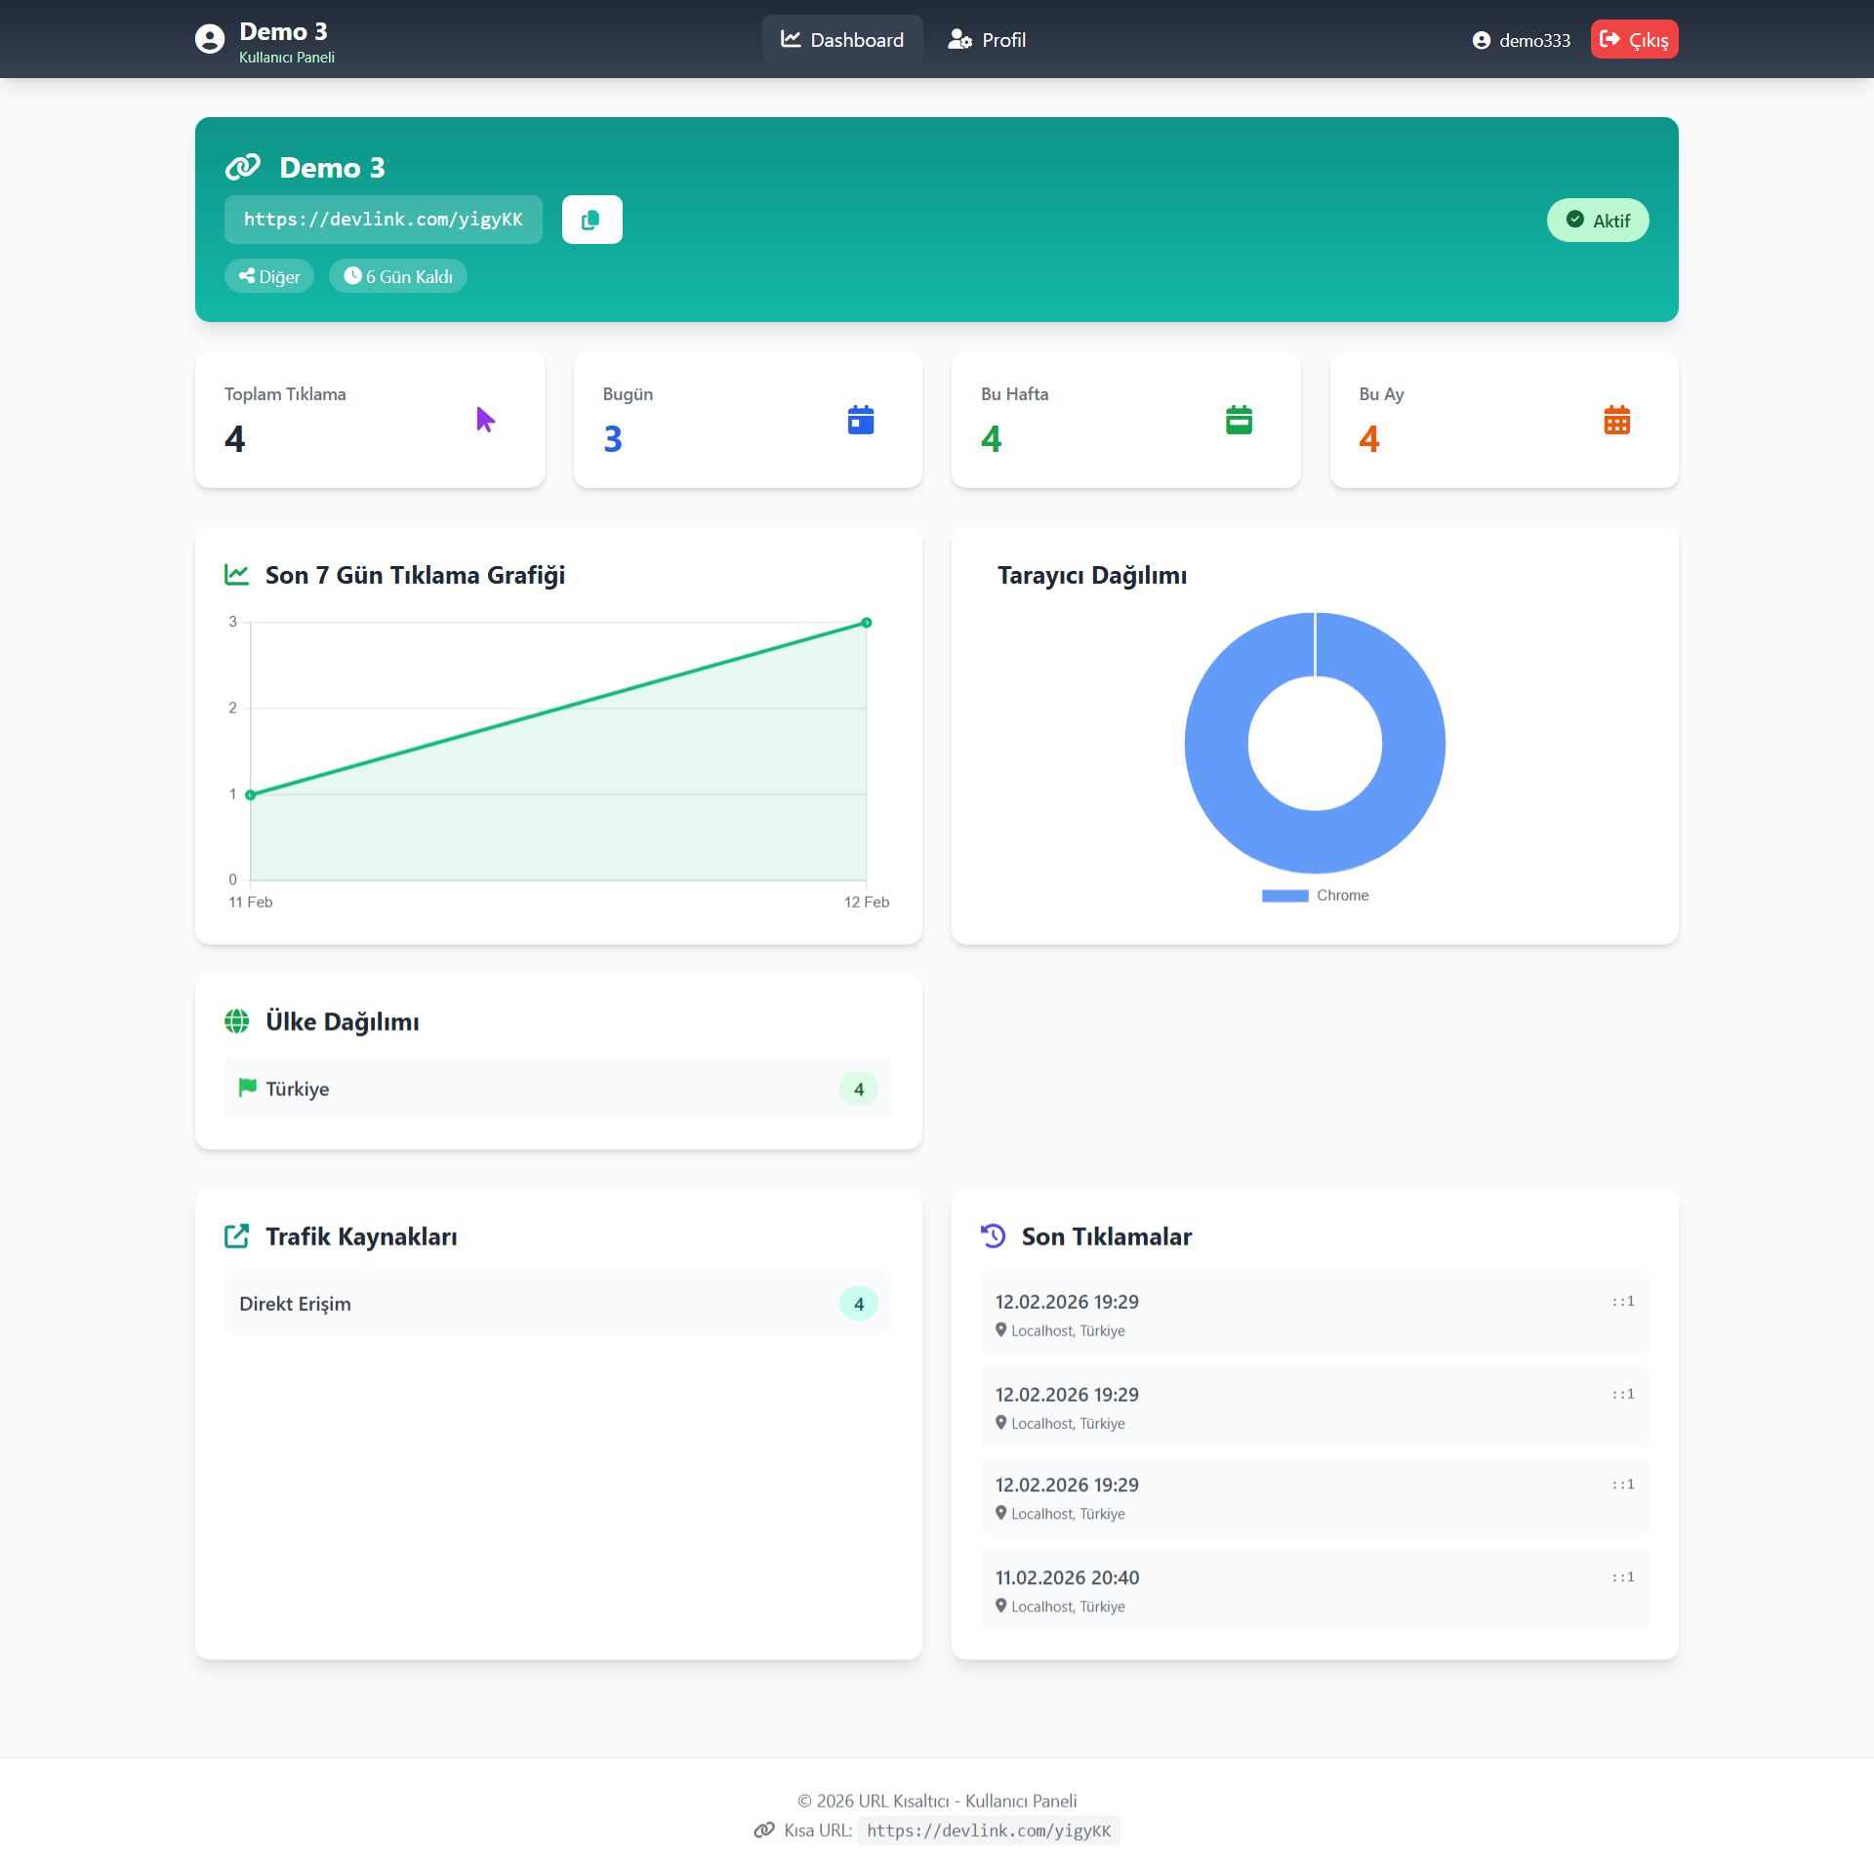Click the blue Chrome segment of donut chart
Image resolution: width=1874 pixels, height=1875 pixels.
tap(1217, 744)
